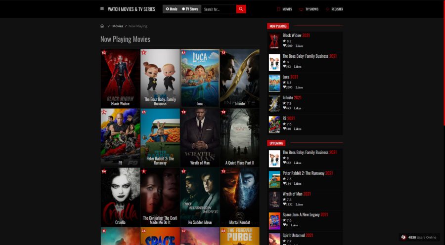Open the hamburger menu icon
The height and width of the screenshot is (245, 445).
point(102,9)
